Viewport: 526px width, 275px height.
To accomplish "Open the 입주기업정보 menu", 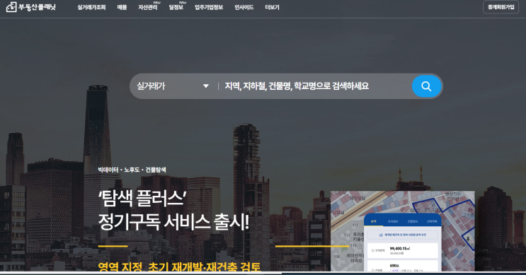I will click(209, 7).
